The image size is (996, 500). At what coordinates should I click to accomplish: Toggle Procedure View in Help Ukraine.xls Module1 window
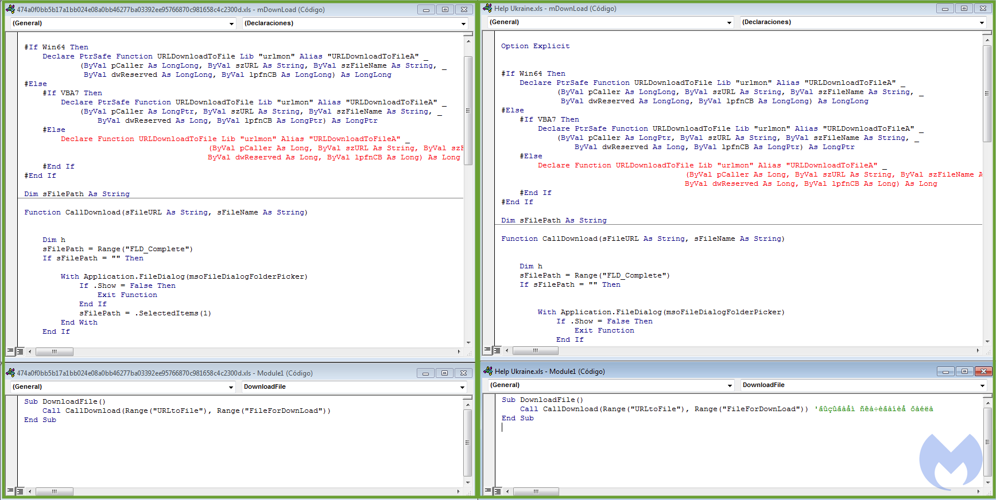click(488, 491)
